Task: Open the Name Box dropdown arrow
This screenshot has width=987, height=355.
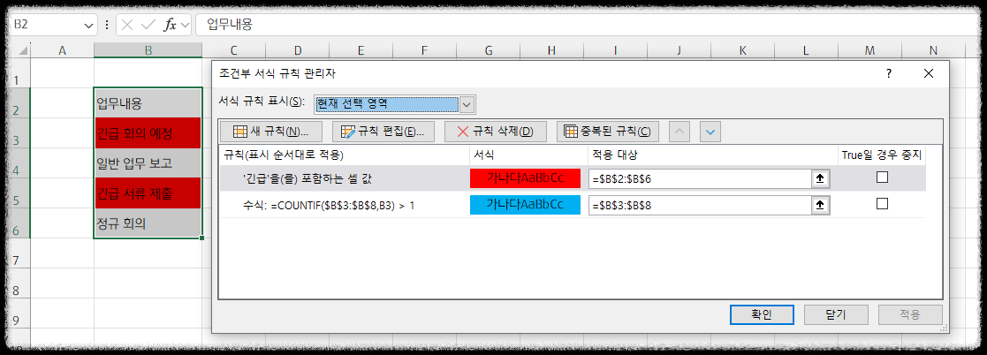Action: click(x=87, y=25)
